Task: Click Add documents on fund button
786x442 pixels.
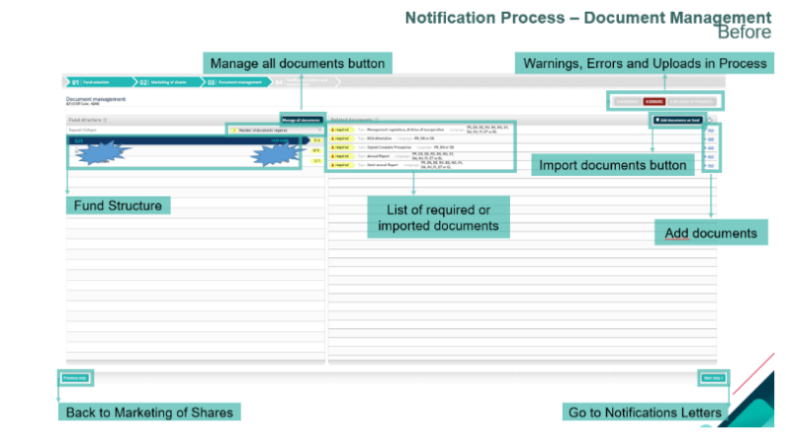Action: point(677,119)
